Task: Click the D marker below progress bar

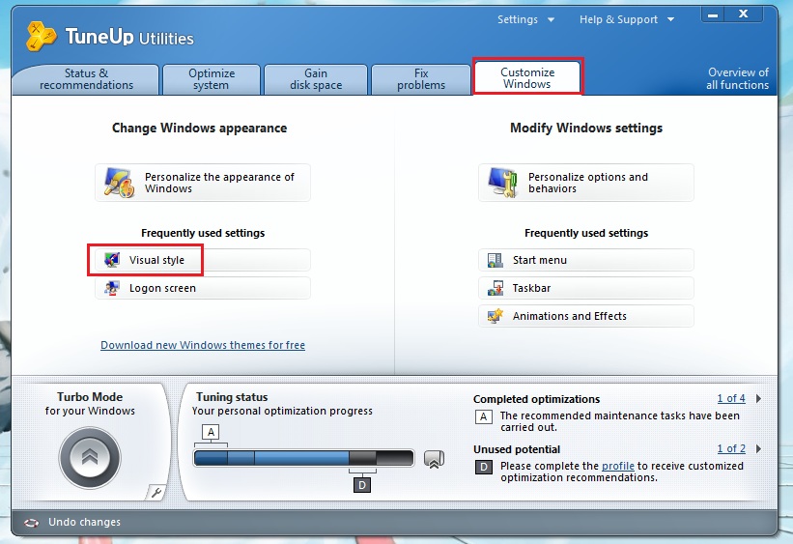Action: (362, 485)
